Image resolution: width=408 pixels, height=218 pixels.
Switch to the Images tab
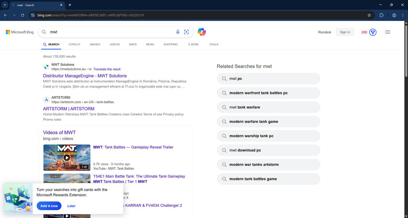[95, 45]
